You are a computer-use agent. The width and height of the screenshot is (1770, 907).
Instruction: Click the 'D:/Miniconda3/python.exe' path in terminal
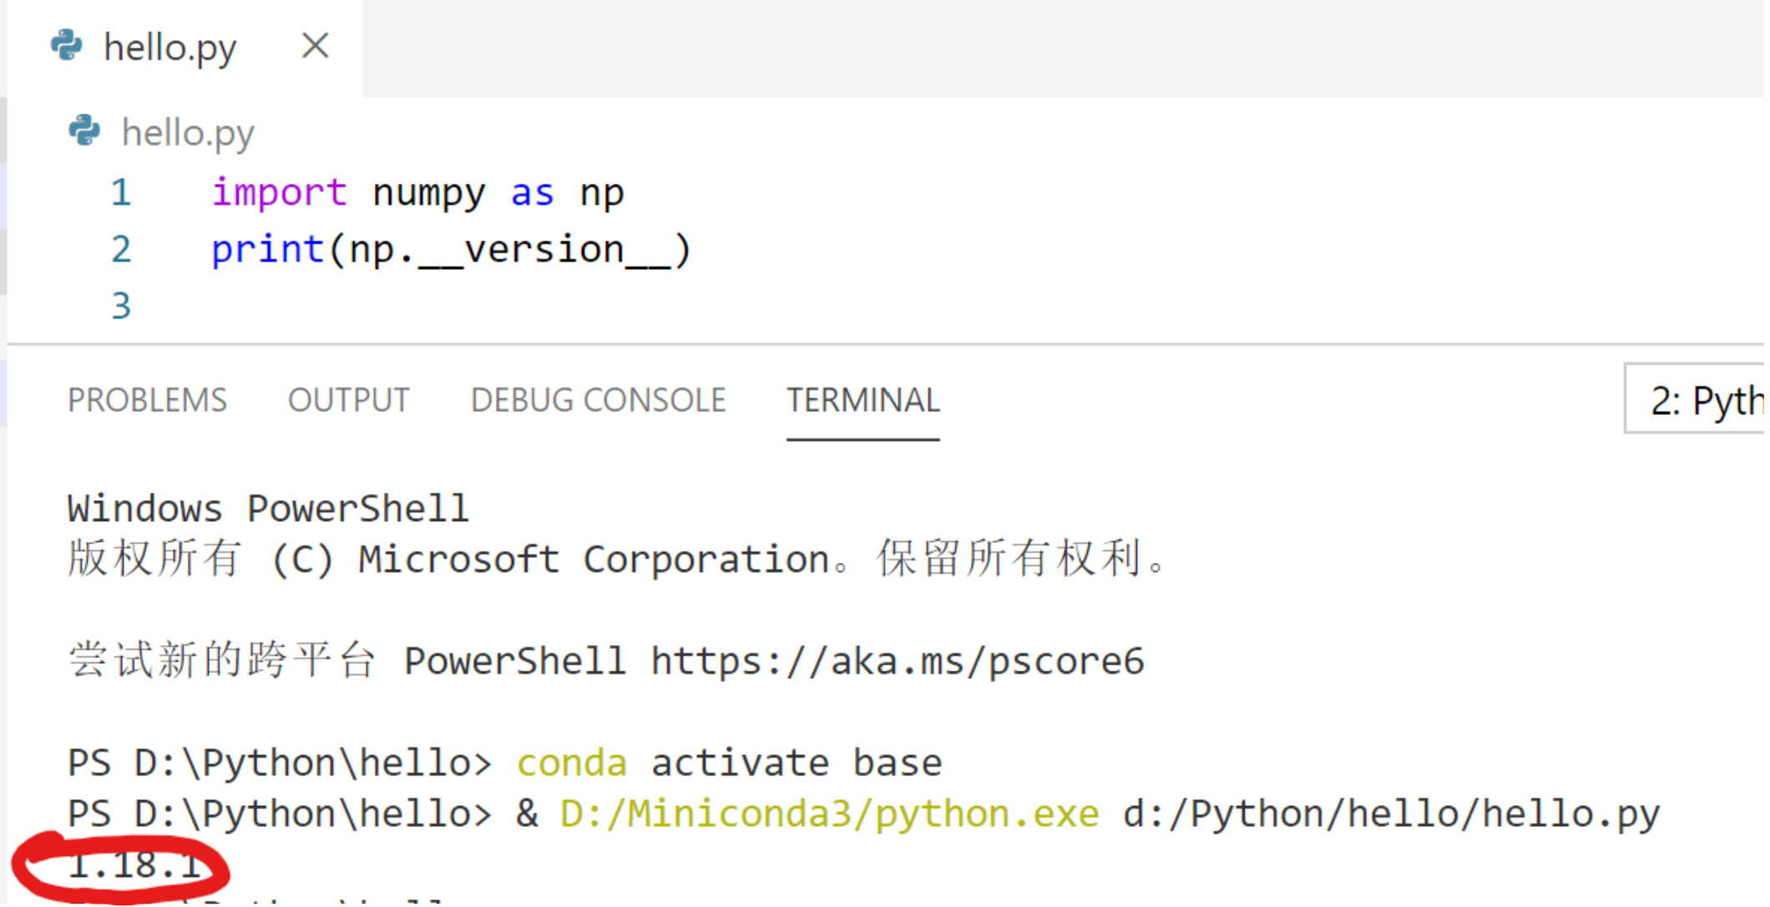827,812
